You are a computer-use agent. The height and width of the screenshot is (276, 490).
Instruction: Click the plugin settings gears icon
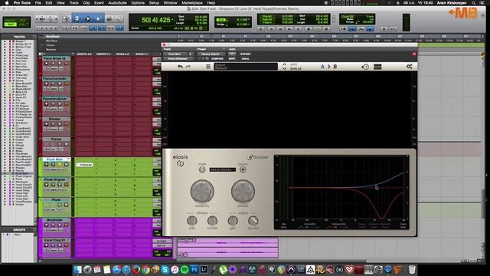410,67
